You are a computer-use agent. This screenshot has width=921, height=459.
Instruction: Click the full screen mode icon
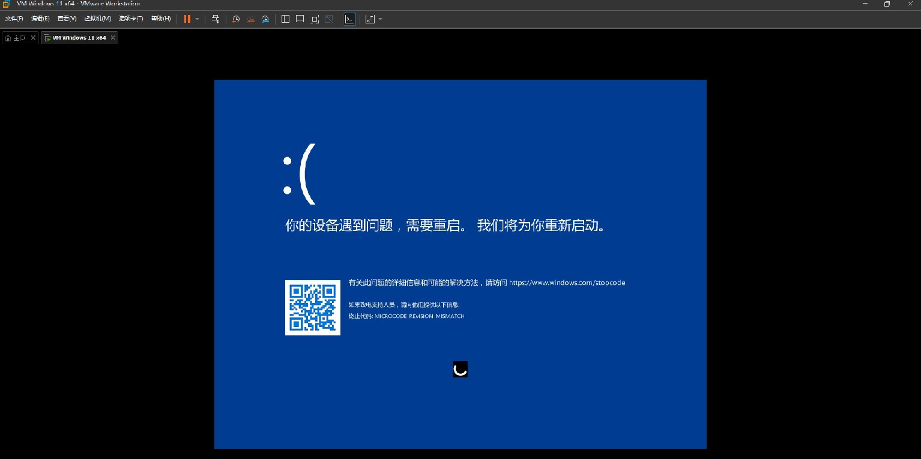[x=315, y=19]
